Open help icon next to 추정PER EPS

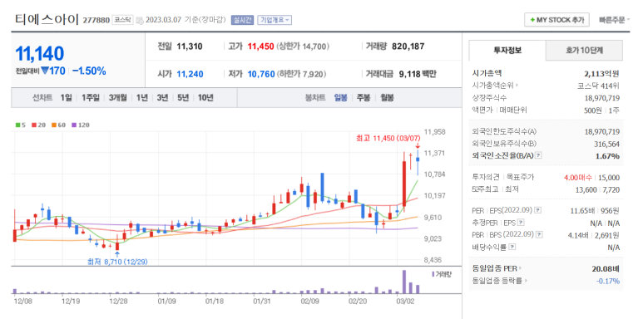(x=521, y=223)
